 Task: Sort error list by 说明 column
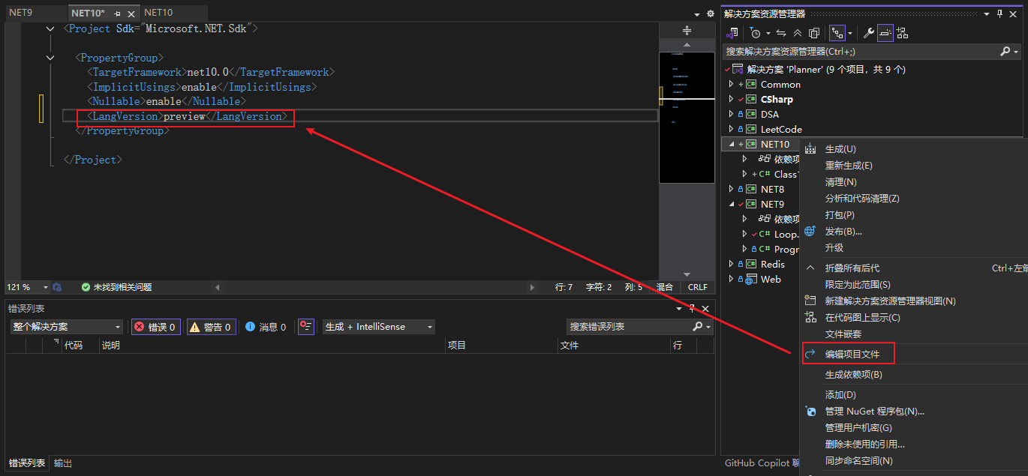[110, 345]
